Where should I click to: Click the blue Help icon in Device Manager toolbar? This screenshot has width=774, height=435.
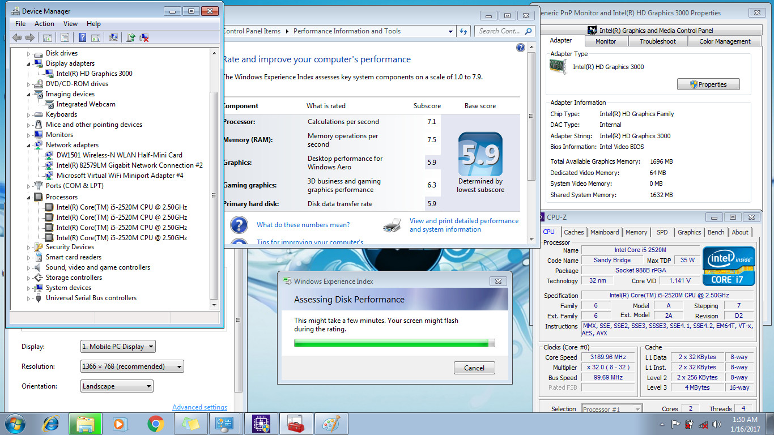click(82, 37)
